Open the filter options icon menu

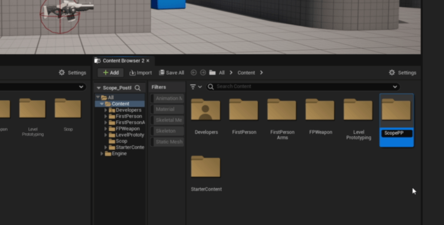[x=196, y=87]
